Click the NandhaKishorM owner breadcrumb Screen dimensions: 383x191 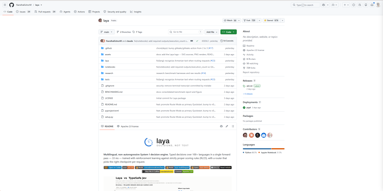[x=24, y=5]
